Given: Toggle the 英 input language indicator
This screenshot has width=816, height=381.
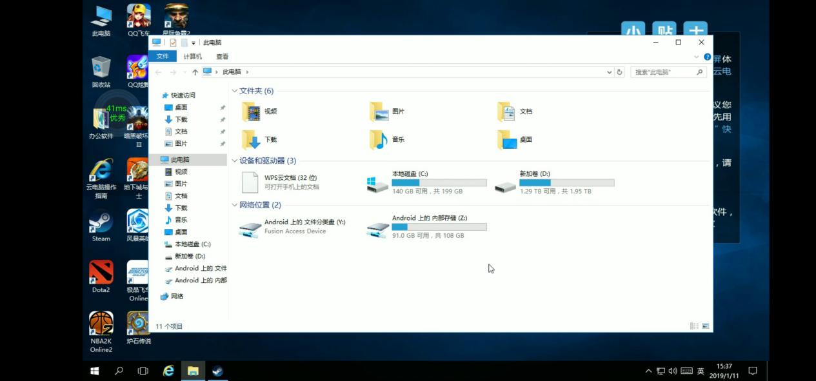Looking at the screenshot, I should pyautogui.click(x=701, y=371).
